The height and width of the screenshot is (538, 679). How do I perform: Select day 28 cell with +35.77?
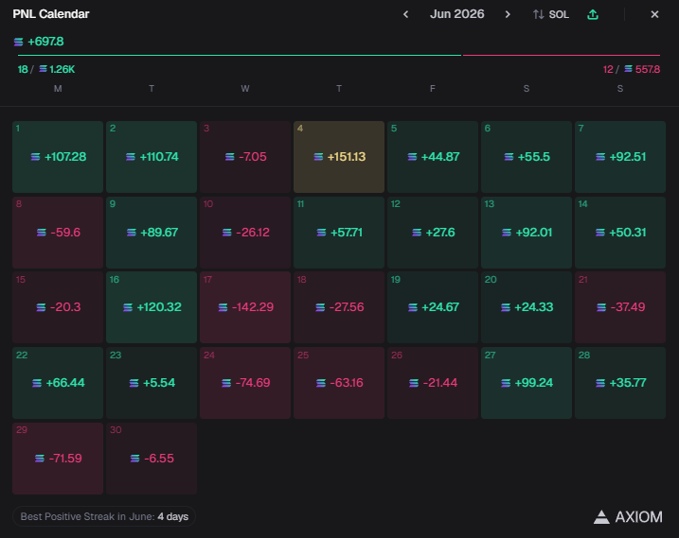(x=620, y=383)
